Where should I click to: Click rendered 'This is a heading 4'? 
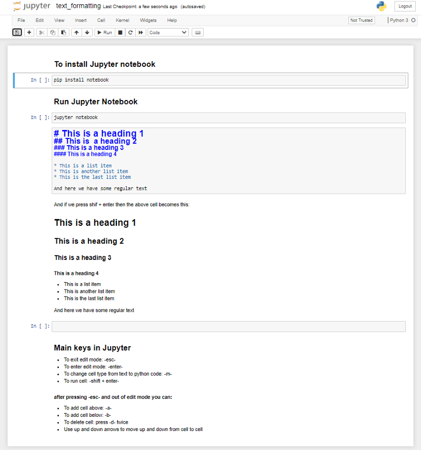click(76, 273)
